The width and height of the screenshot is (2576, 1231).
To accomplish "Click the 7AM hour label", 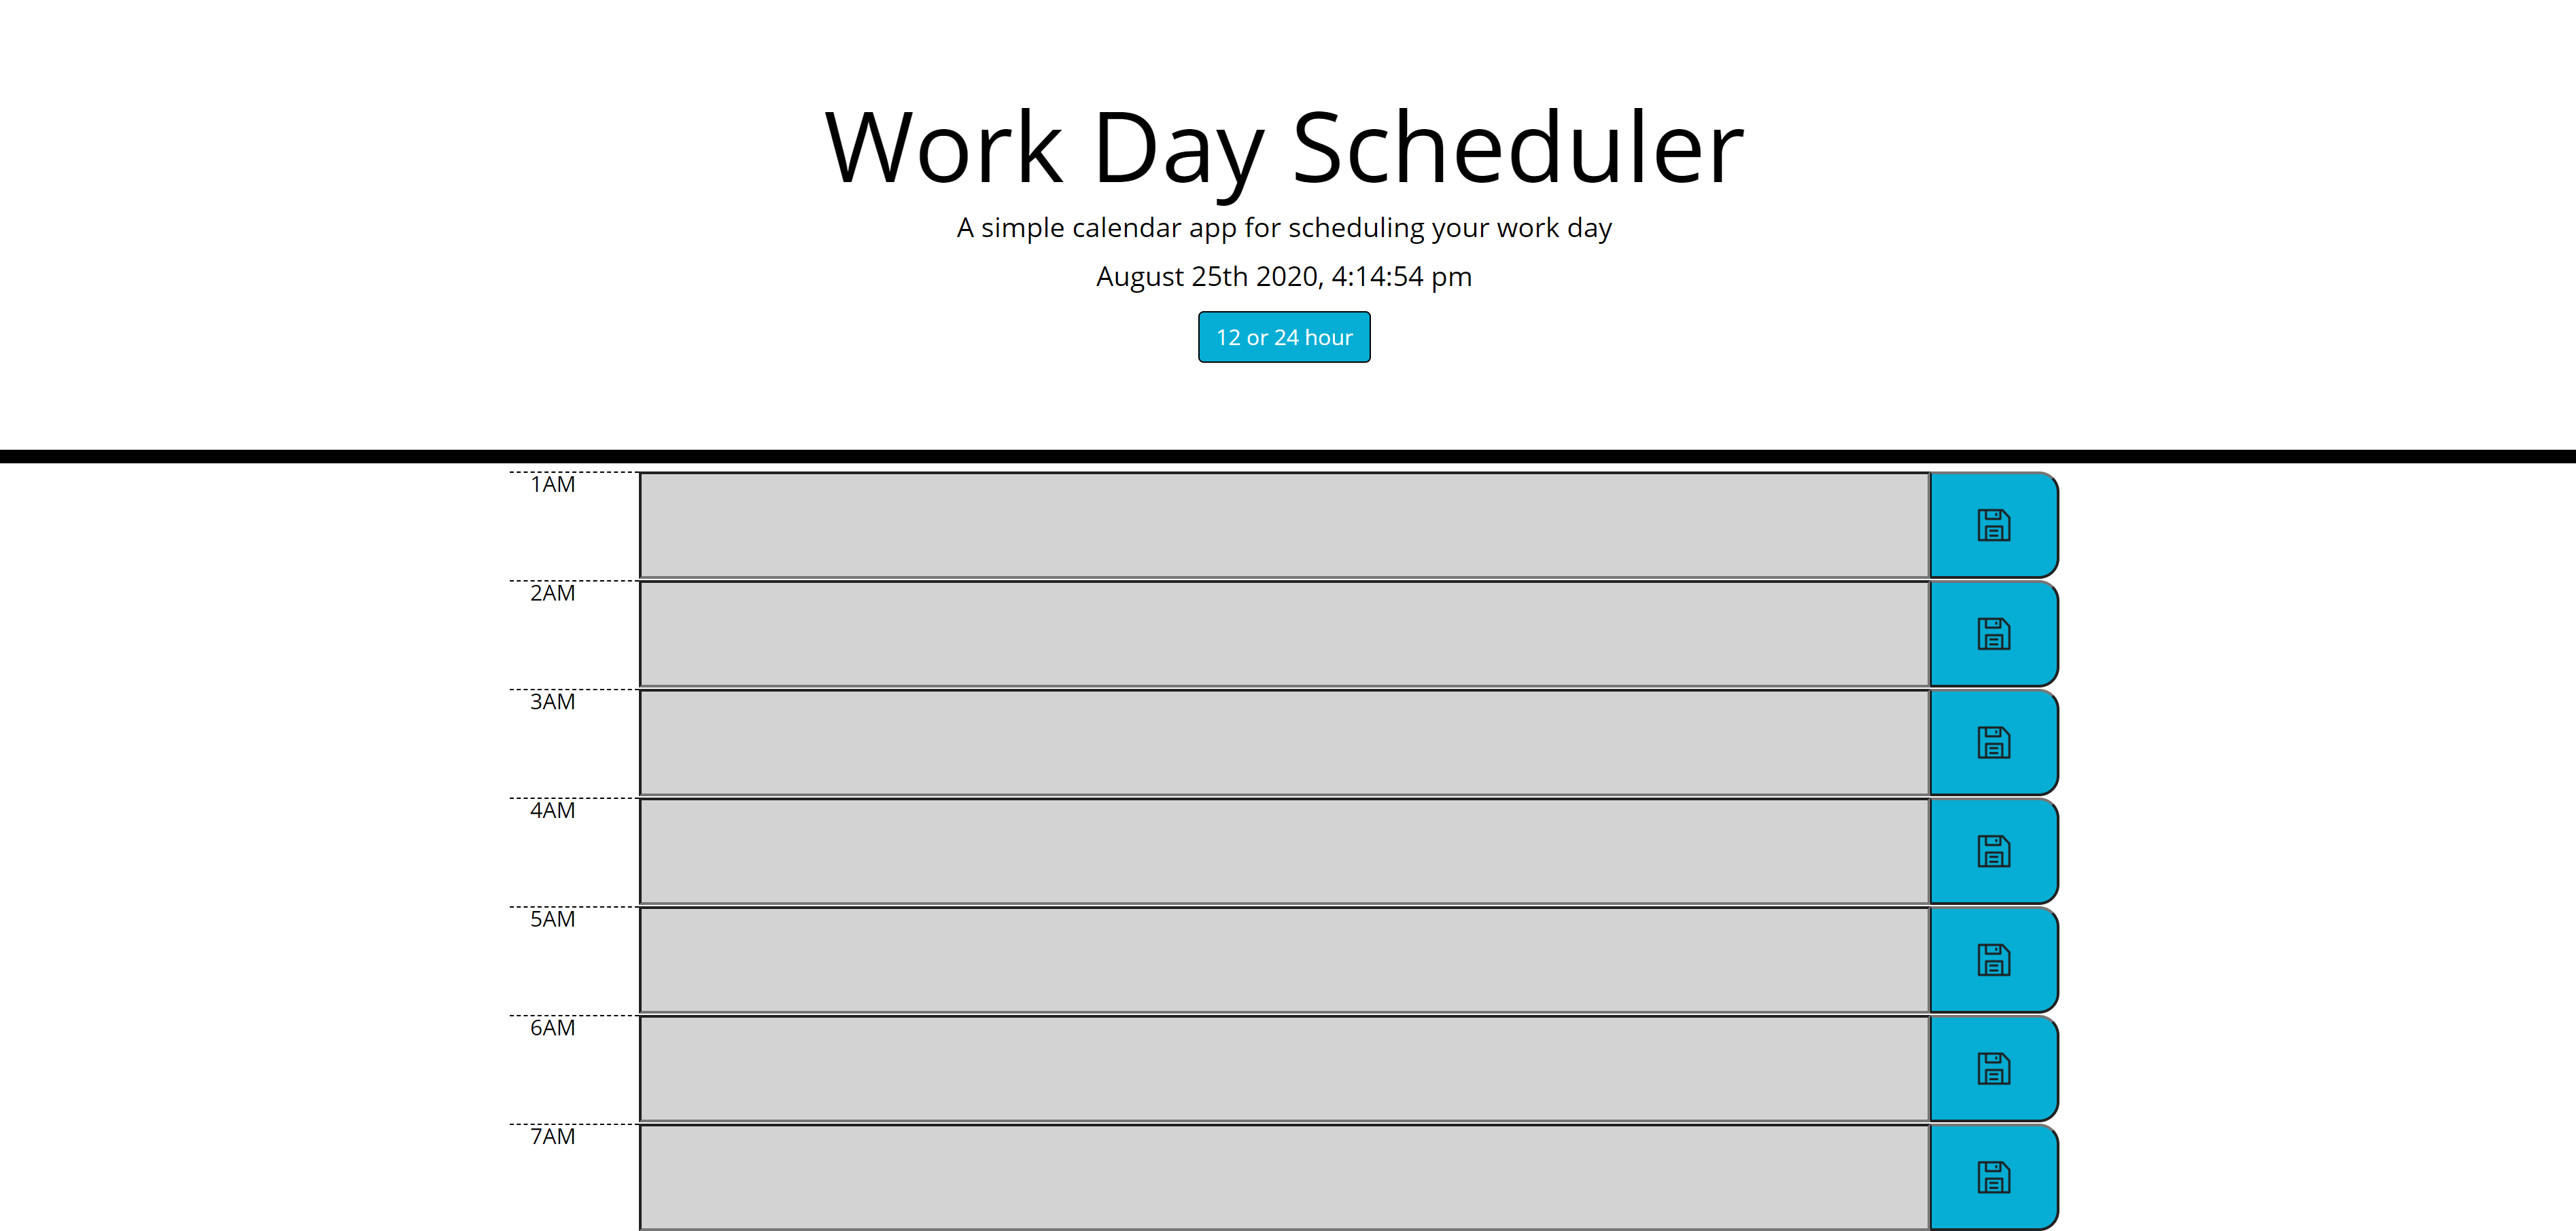I will [553, 1136].
